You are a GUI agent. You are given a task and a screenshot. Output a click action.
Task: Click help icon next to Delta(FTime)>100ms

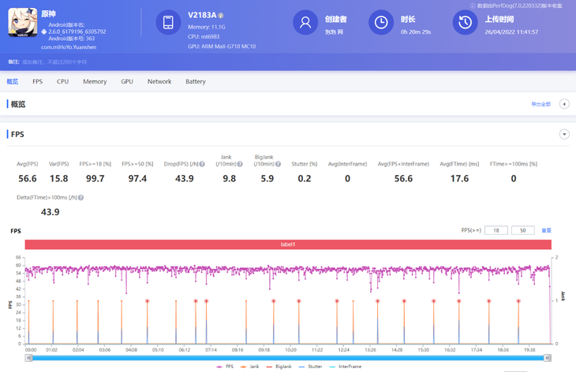coord(80,198)
